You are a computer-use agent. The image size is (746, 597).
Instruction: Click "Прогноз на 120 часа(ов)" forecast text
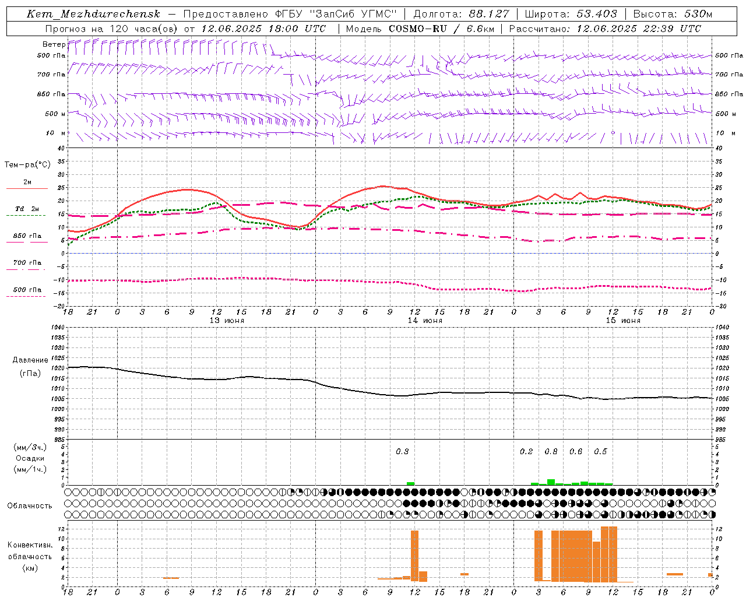112,29
